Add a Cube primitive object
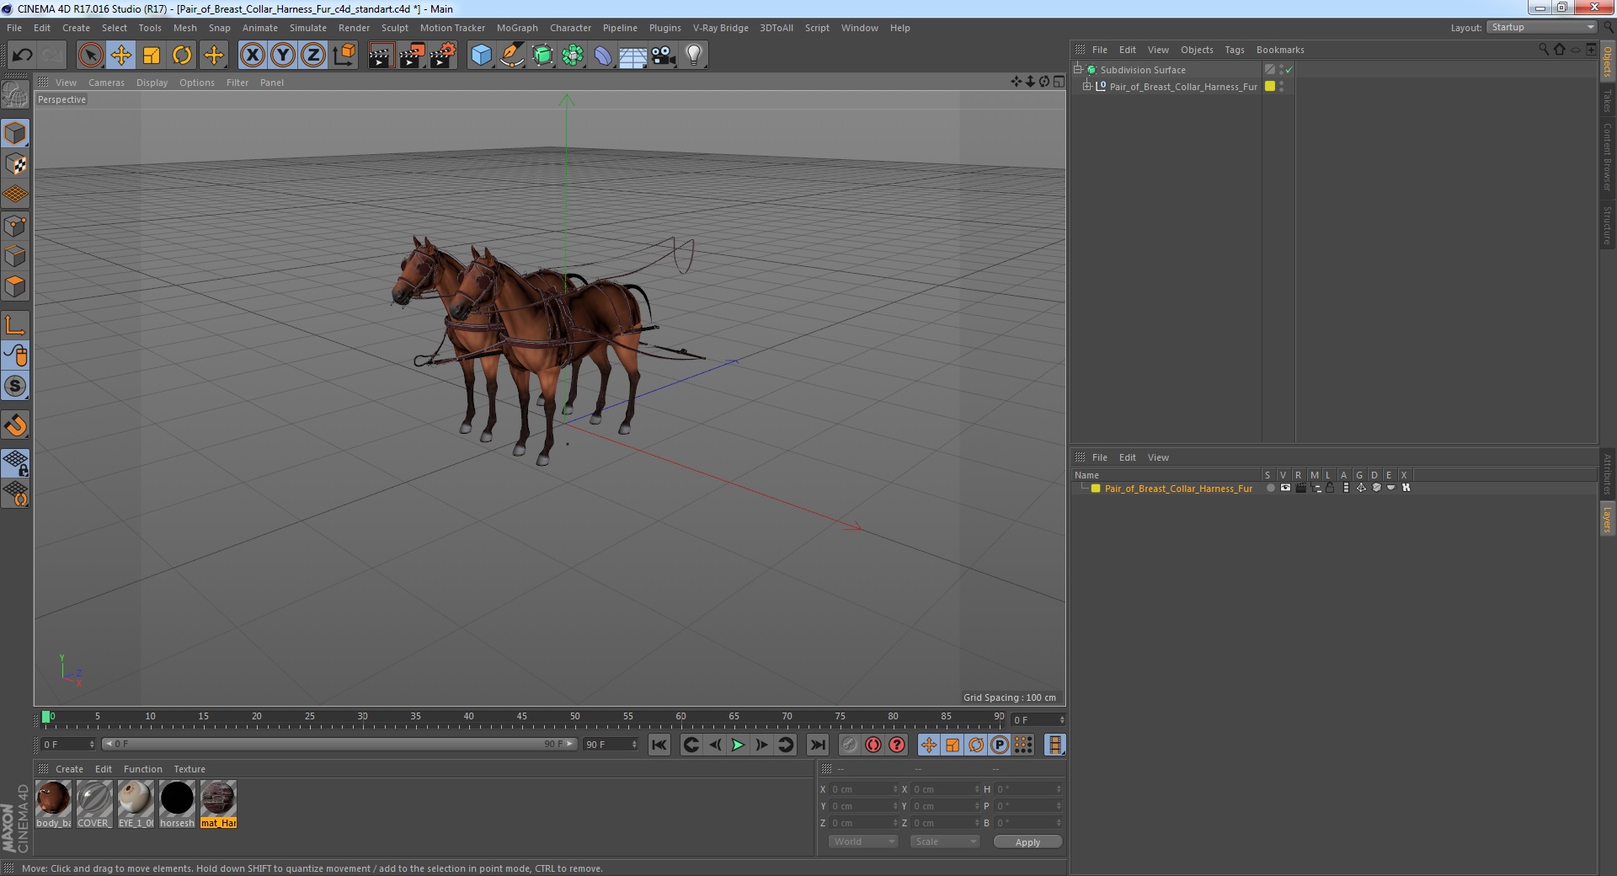 (x=481, y=56)
